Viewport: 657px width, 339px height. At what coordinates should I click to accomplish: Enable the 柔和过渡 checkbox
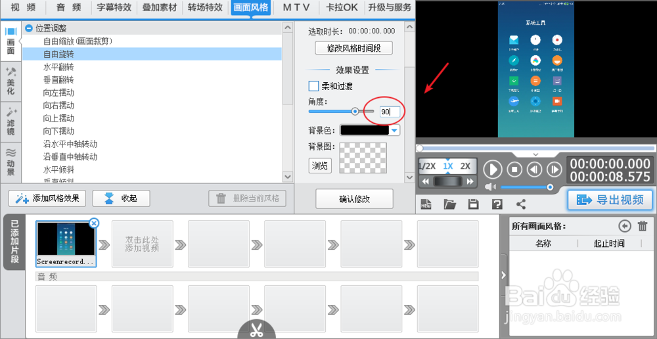click(313, 86)
